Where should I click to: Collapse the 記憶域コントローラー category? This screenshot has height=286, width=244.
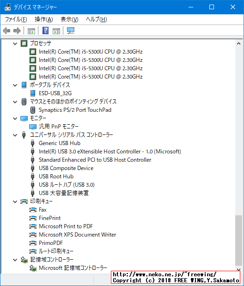coord(15,260)
